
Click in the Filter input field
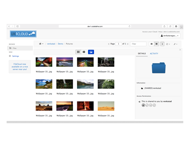138,44
